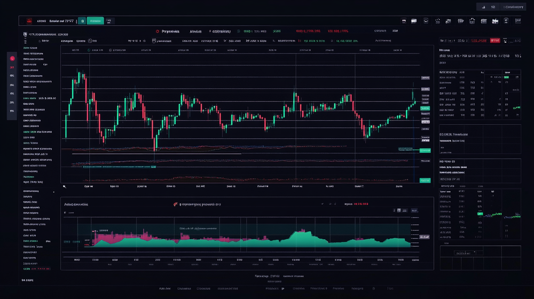The width and height of the screenshot is (534, 299).
Task: Click the clock icon in the chart toolbar
Action: [90, 41]
